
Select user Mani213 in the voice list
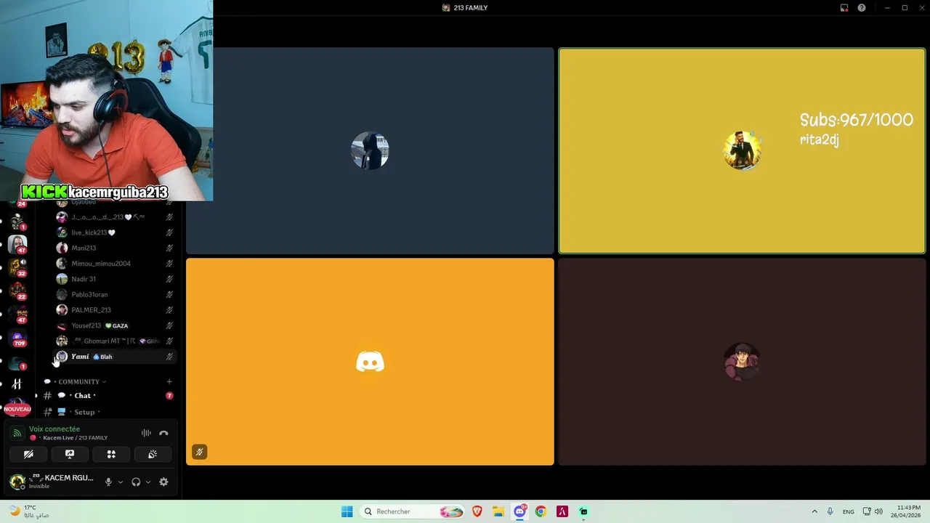[x=116, y=248]
